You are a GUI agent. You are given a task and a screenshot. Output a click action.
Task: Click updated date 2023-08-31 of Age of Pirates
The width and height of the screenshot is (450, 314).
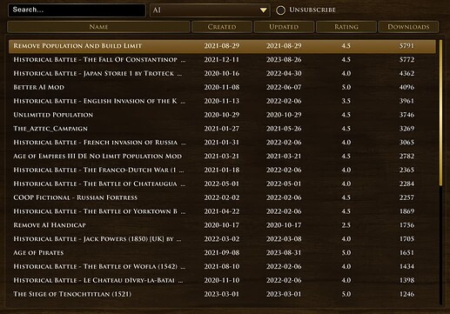point(284,253)
